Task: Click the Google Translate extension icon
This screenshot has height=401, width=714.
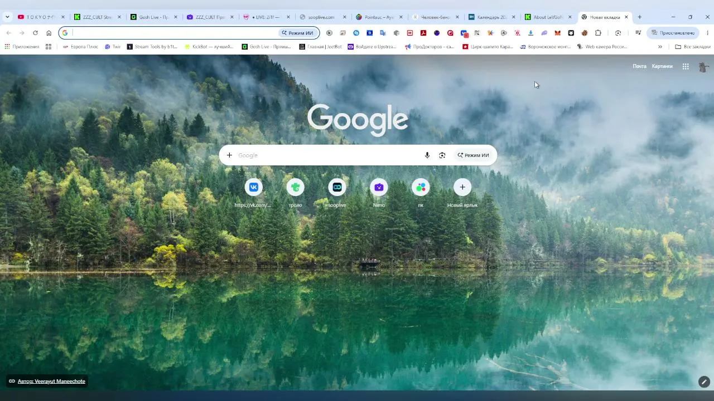Action: (383, 33)
